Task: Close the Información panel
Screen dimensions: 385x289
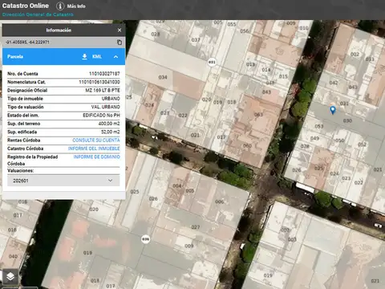Action: coord(120,31)
